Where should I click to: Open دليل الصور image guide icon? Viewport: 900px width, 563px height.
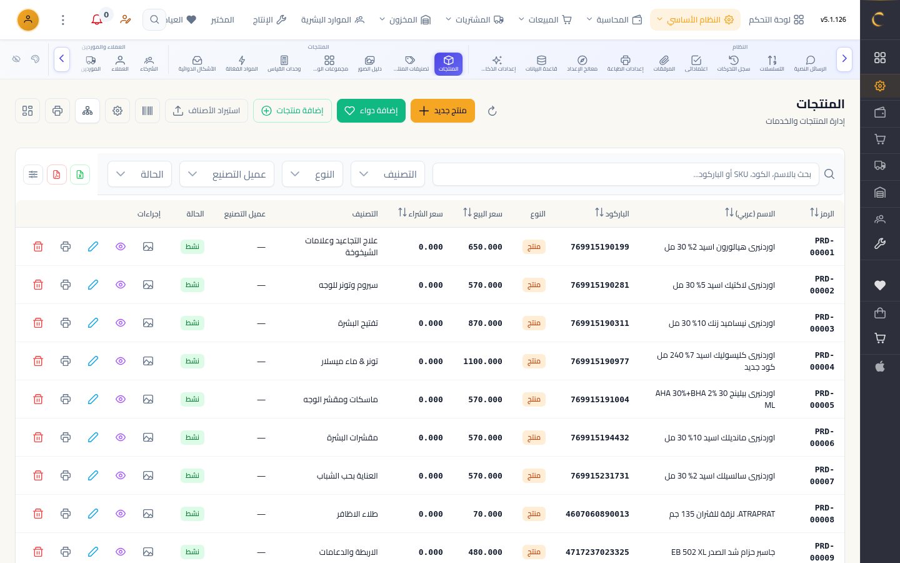click(x=370, y=64)
